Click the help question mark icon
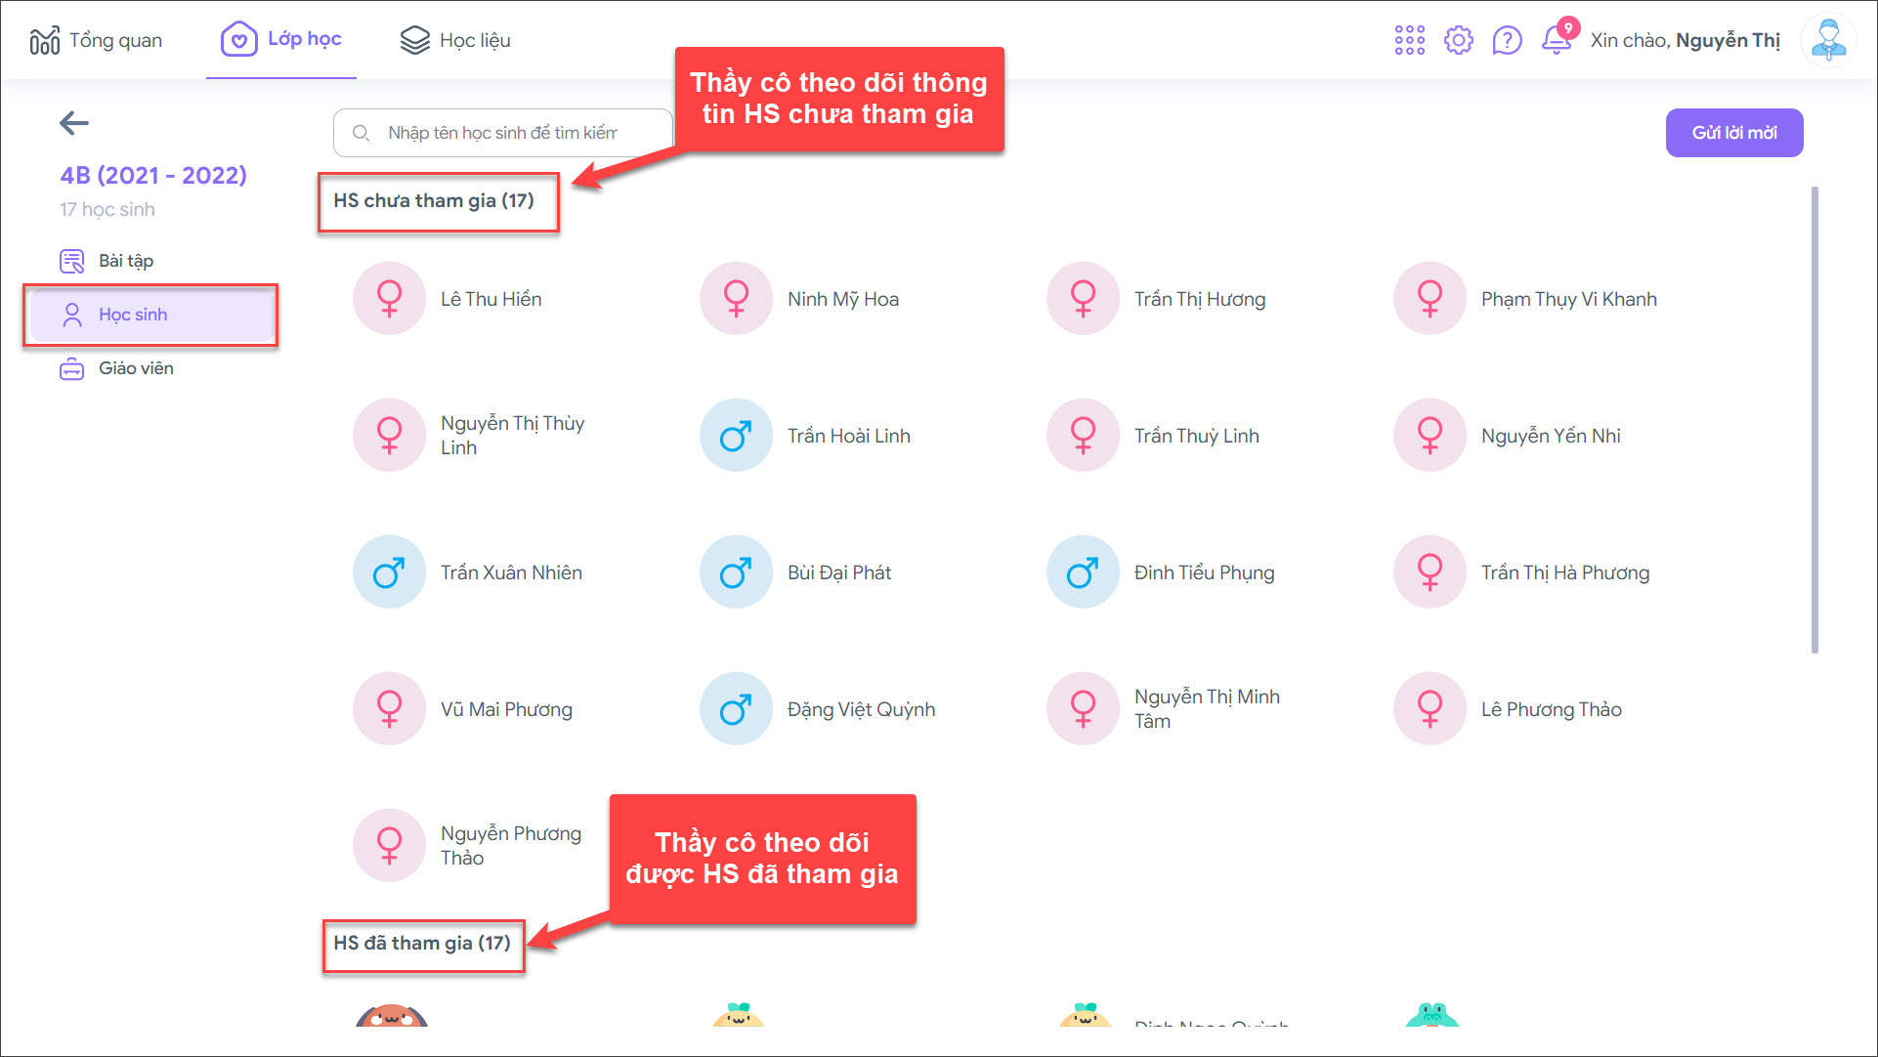Viewport: 1878px width, 1057px height. tap(1507, 40)
